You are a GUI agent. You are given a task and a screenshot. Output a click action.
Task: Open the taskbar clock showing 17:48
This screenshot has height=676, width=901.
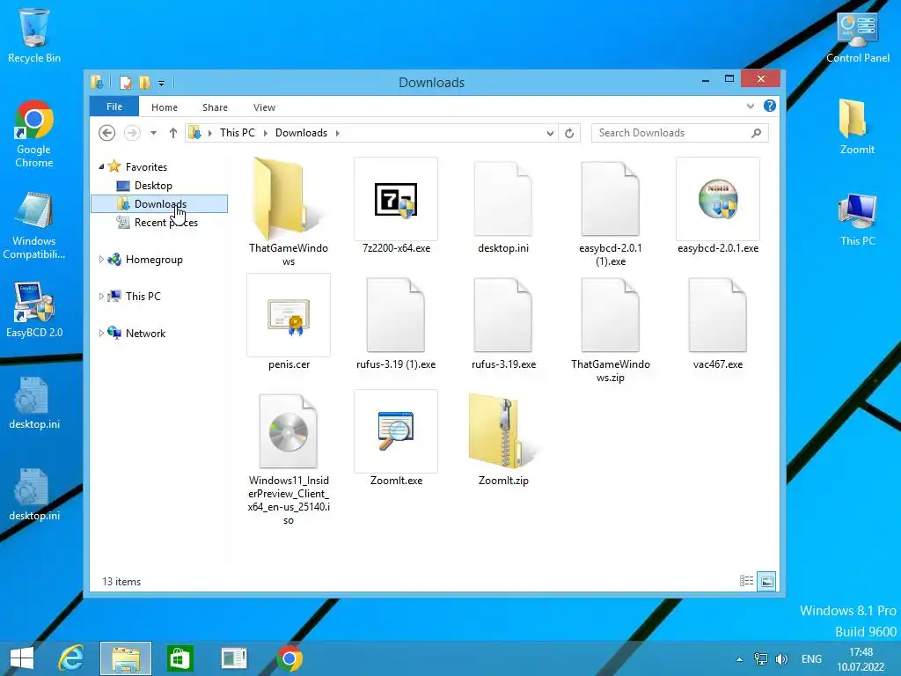click(861, 659)
